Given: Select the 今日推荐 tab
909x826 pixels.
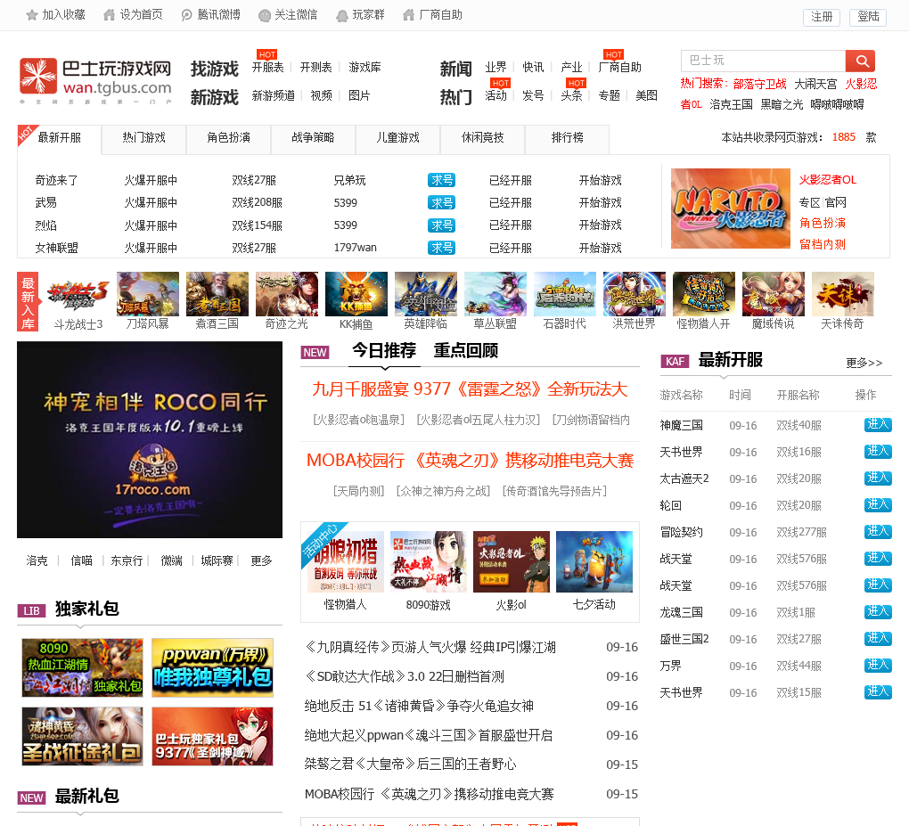Looking at the screenshot, I should click(384, 351).
